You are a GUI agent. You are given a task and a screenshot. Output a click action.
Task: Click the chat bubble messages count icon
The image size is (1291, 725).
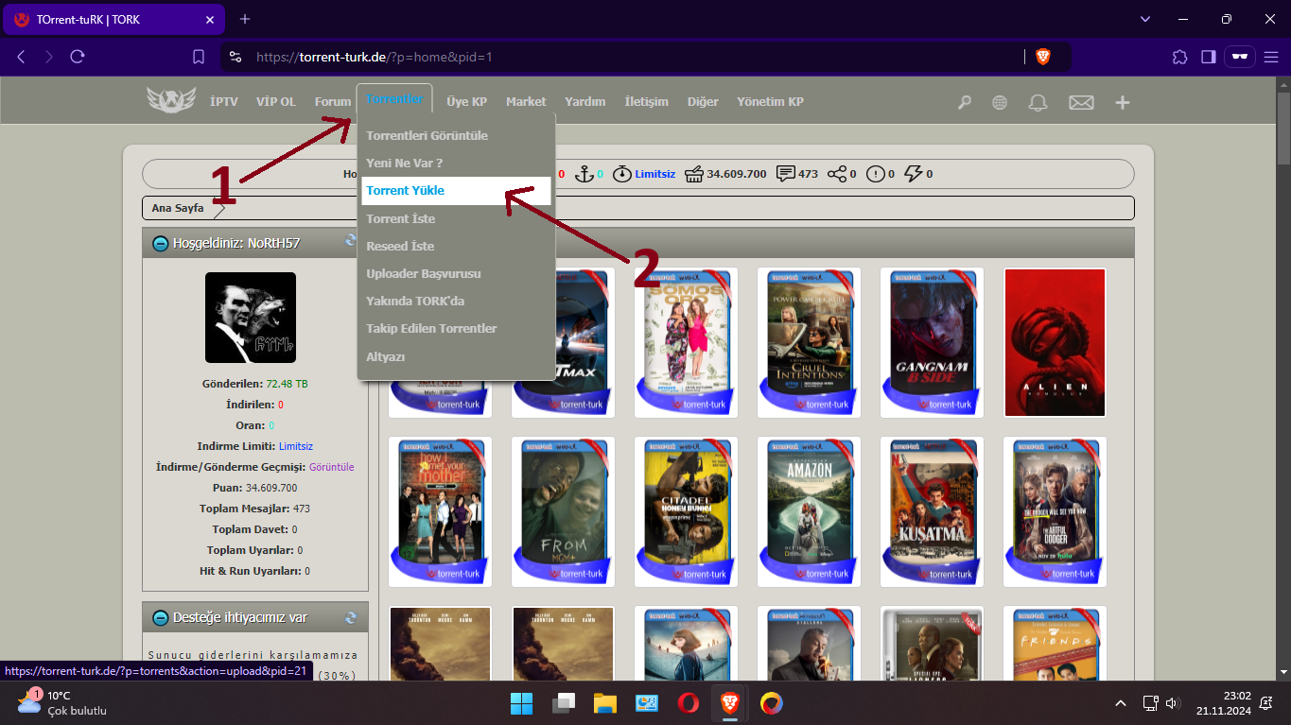click(785, 174)
